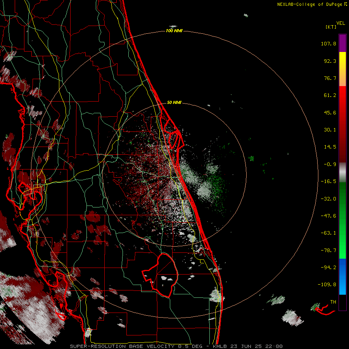The image size is (349, 349).
Task: Click the -109.8 velocity scale value
Action: coord(327,285)
